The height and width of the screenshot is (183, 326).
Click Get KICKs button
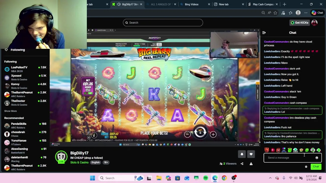pos(300,23)
